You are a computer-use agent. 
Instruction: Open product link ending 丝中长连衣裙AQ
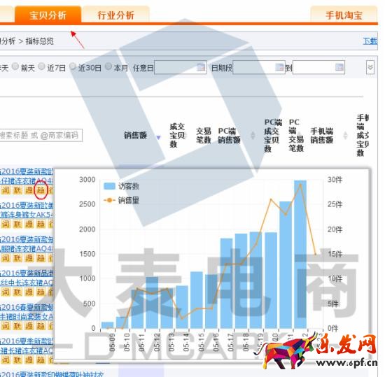coord(27,278)
